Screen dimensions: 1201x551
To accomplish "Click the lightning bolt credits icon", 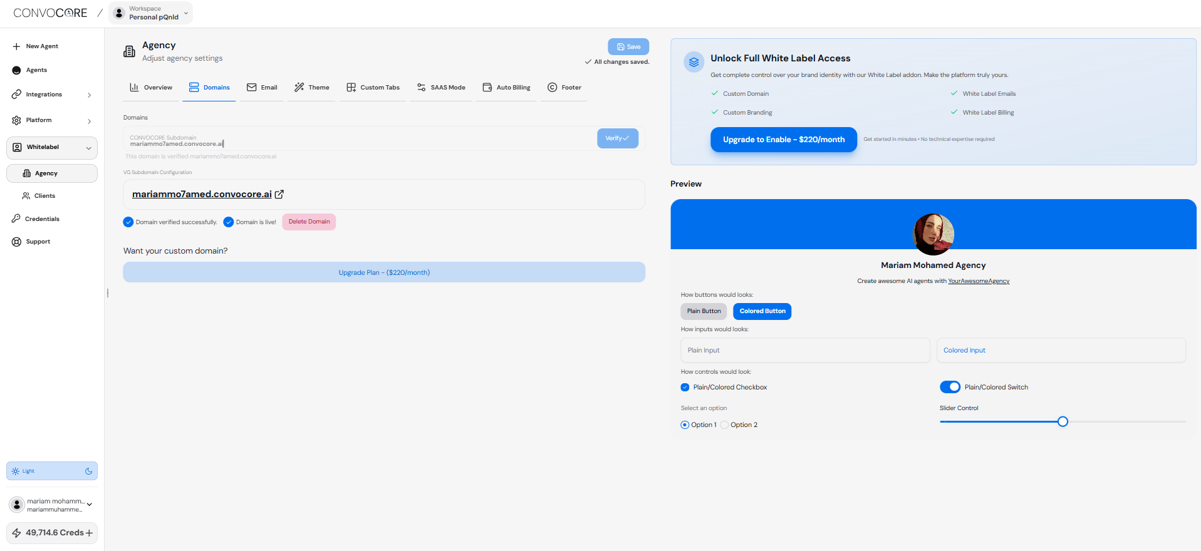I will pos(17,533).
